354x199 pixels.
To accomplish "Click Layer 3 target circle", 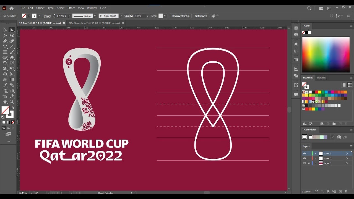I will [347, 153].
